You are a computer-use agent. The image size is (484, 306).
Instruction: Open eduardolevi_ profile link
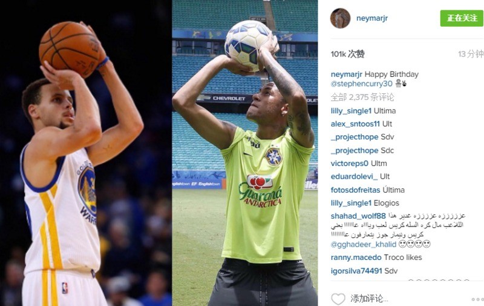[x=354, y=176]
